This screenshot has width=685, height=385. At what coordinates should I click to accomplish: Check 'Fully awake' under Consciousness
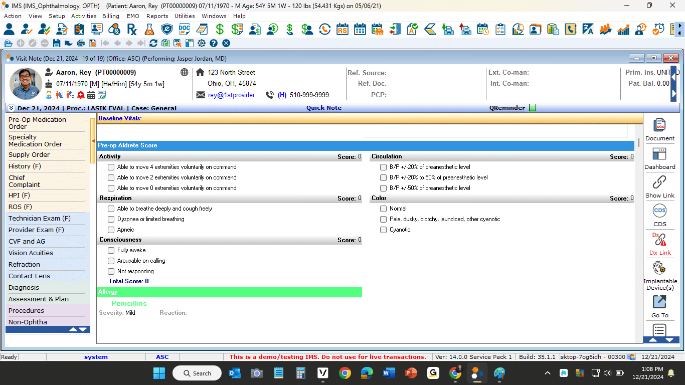click(x=111, y=250)
